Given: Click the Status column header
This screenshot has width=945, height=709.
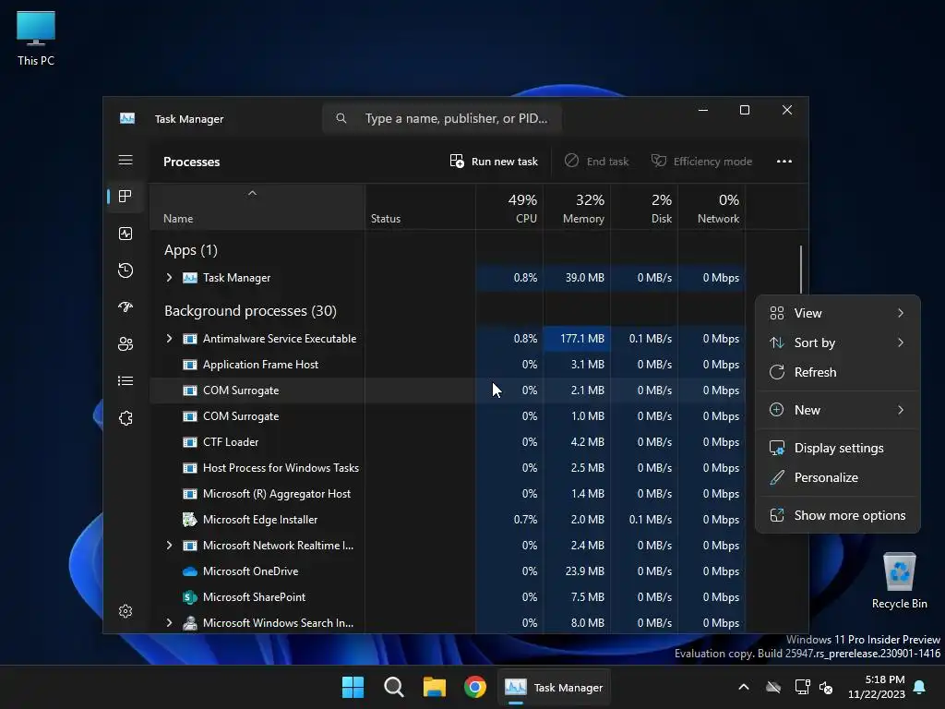Looking at the screenshot, I should pyautogui.click(x=420, y=208).
